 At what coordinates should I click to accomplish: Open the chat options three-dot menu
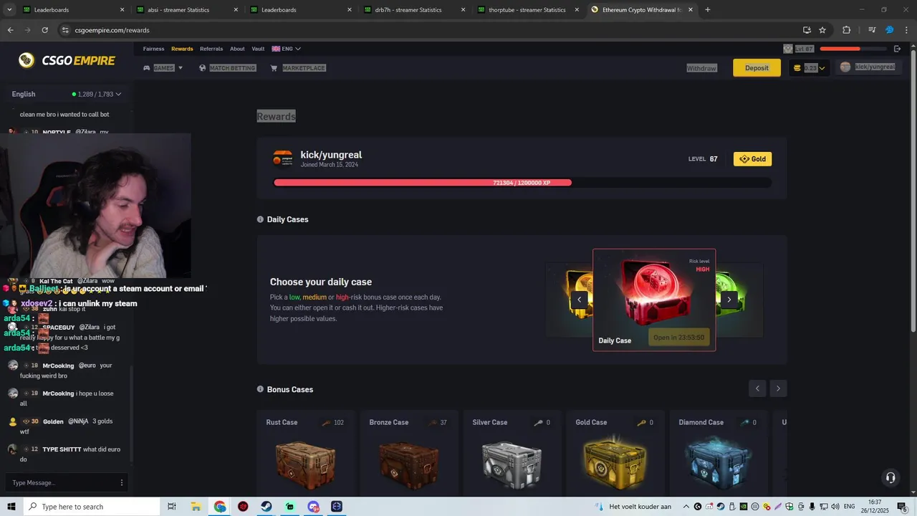pyautogui.click(x=122, y=482)
